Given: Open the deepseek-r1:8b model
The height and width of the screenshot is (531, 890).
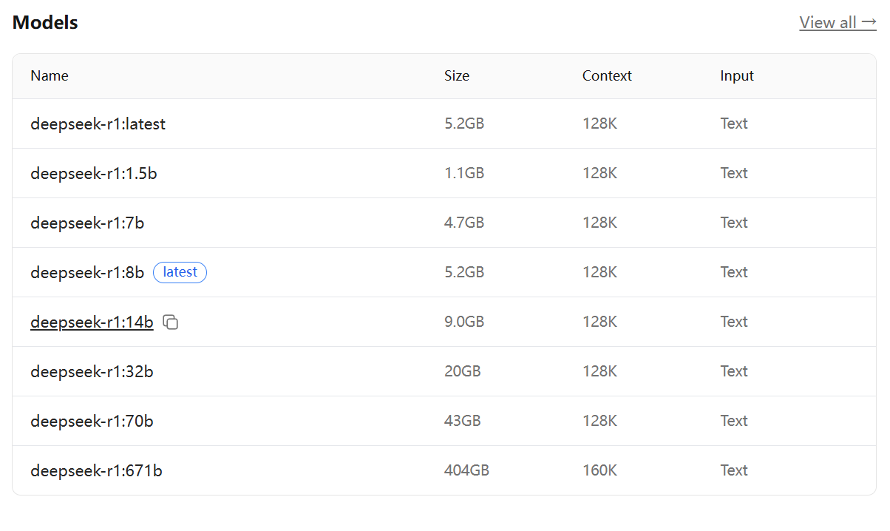Looking at the screenshot, I should click(x=87, y=273).
